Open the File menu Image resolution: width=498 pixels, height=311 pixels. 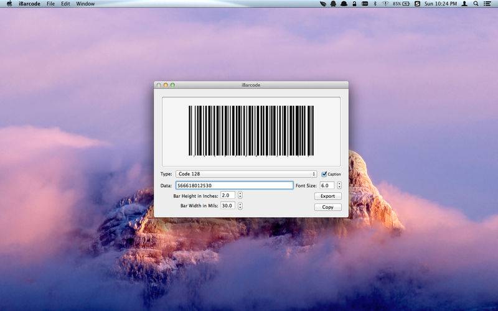pyautogui.click(x=50, y=4)
